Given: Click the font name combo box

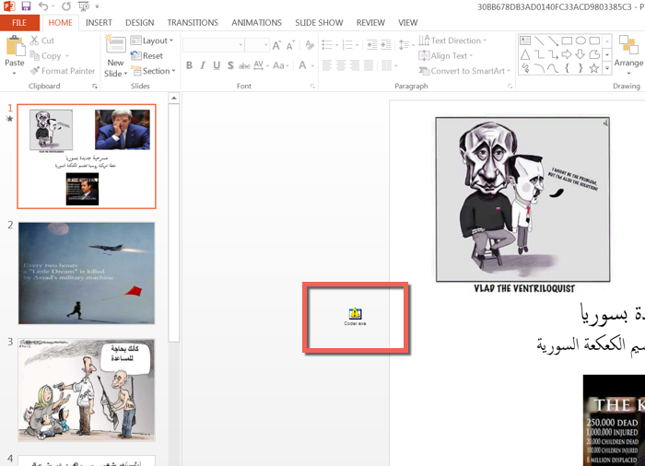Looking at the screenshot, I should [213, 45].
